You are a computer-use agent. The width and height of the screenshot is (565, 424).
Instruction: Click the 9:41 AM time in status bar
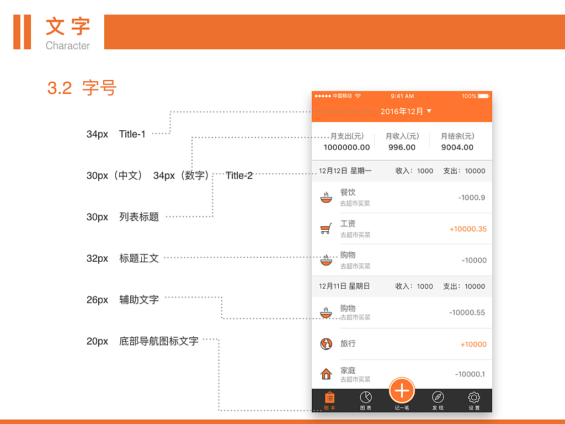coord(401,96)
